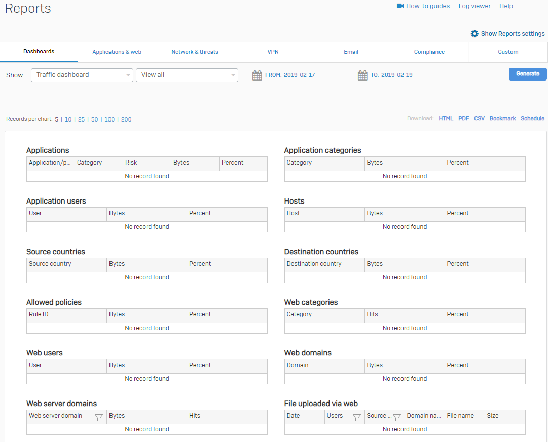Click the Show Reports settings gear icon
The image size is (548, 442).
pyautogui.click(x=474, y=34)
